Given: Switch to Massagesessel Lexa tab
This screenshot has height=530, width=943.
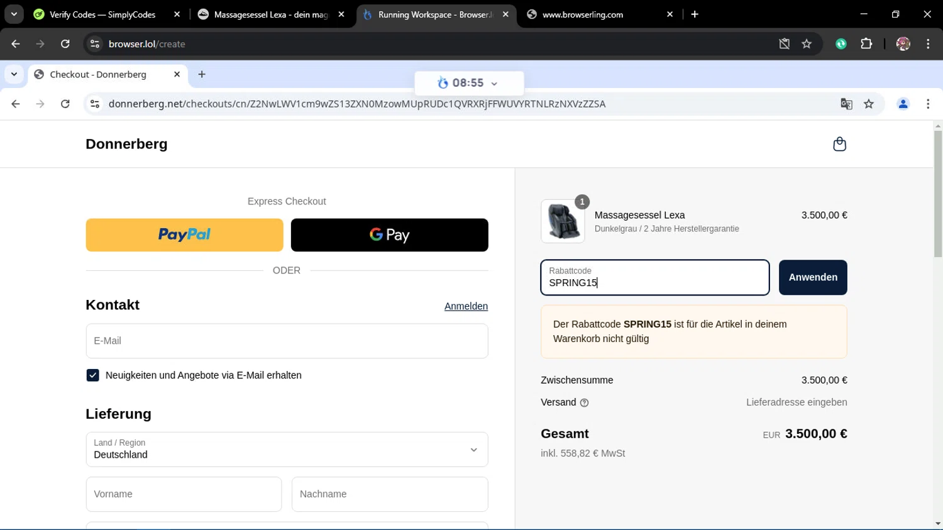Looking at the screenshot, I should [x=270, y=14].
